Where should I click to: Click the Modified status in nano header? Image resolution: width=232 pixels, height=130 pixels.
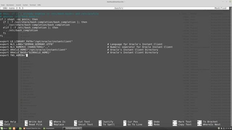tap(220, 8)
